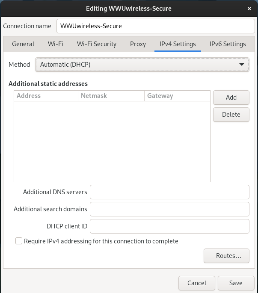Open the Wi-Fi tab
The image size is (258, 293).
[x=55, y=44]
